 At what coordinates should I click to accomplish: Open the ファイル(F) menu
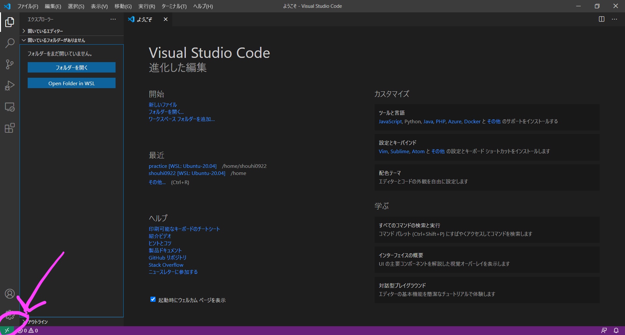[x=28, y=6]
